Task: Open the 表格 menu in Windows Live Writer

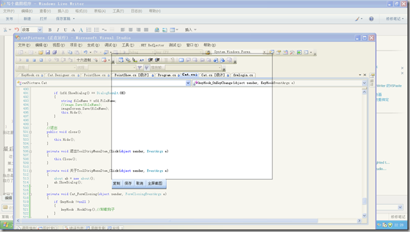Action: (x=100, y=11)
